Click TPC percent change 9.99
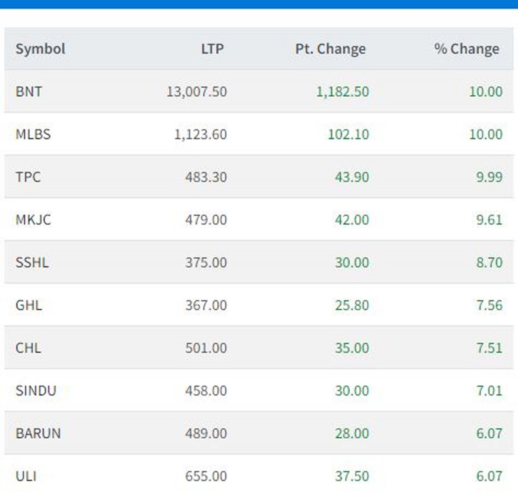 coord(489,177)
